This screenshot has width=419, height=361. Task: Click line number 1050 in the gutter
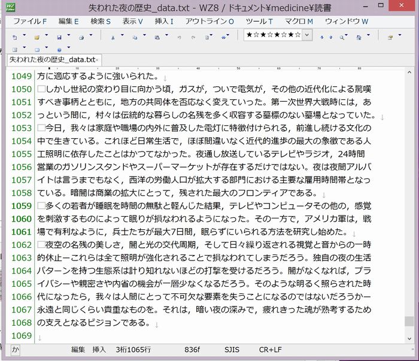click(x=22, y=89)
